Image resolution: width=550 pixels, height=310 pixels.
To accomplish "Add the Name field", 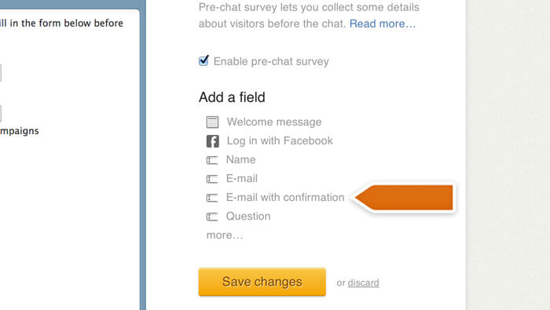I will tap(240, 160).
